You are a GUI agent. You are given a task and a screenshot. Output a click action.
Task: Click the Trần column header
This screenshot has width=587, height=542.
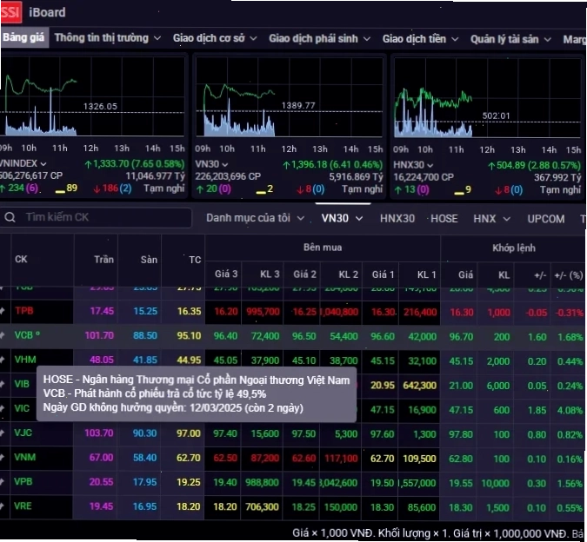[103, 260]
